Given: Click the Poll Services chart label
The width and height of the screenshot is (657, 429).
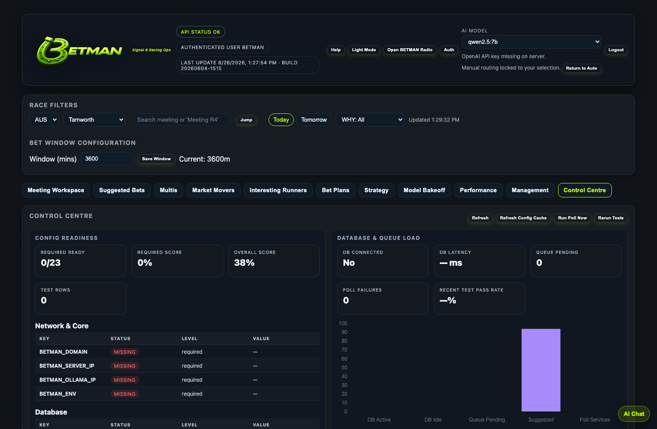Looking at the screenshot, I should tap(595, 420).
